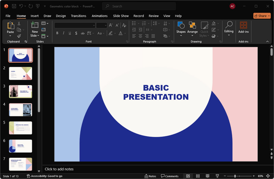Open the Shapes gallery
Screen dimensions: 274x179
coord(181,29)
